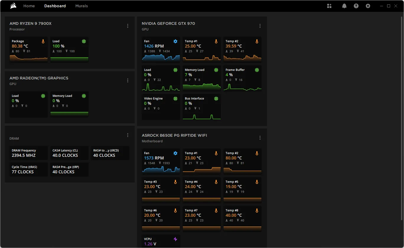Open the help question mark icon
Image resolution: width=404 pixels, height=248 pixels.
(356, 6)
